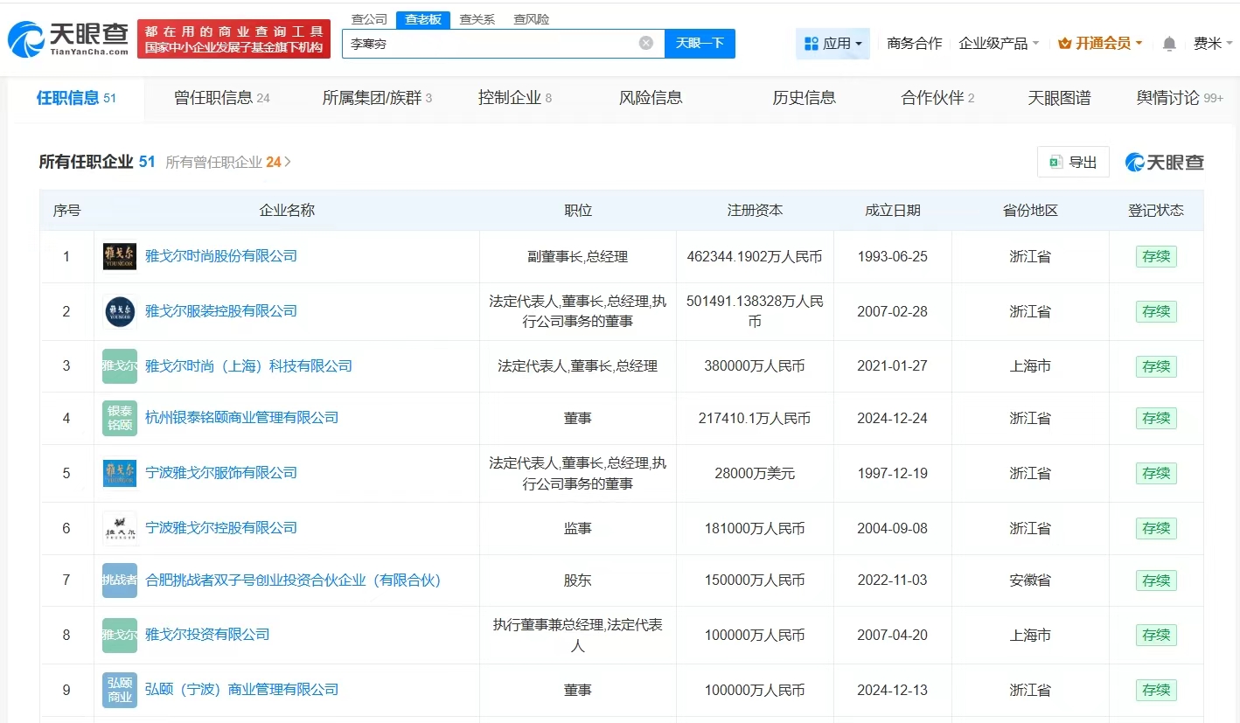Viewport: 1240px width, 723px height.
Task: Click the 天眼一下 search button
Action: coord(700,43)
